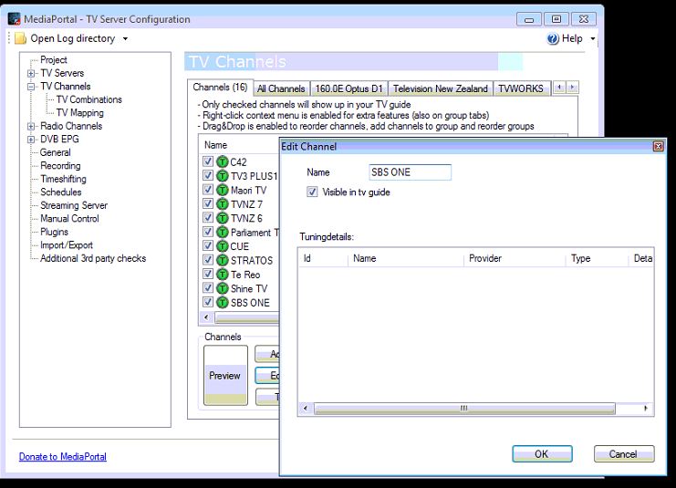Uncheck the CUE channel checkbox
Screen dimensions: 676x488
pyautogui.click(x=208, y=246)
